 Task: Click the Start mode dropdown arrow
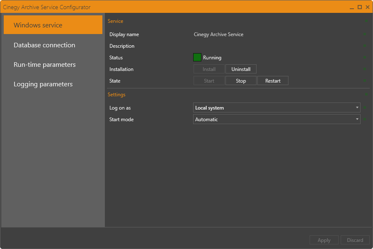(x=357, y=119)
